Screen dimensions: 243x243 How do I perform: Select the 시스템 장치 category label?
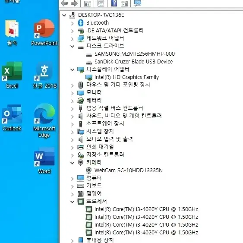tap(100, 131)
